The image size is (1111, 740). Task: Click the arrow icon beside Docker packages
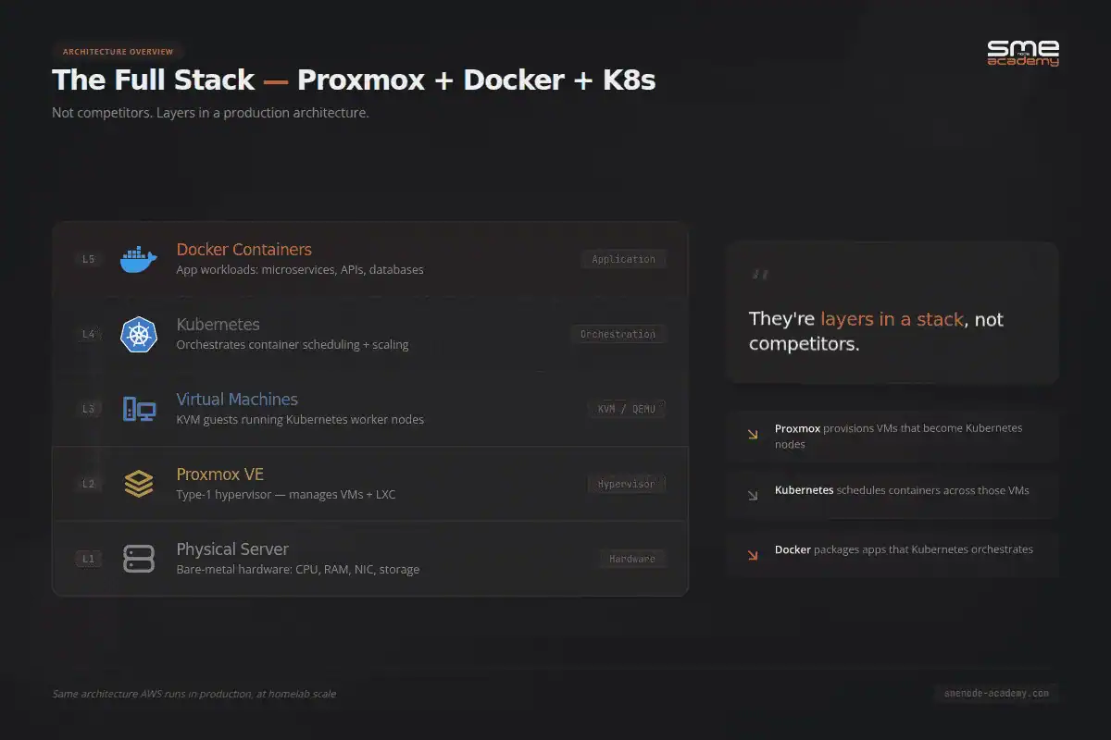753,555
